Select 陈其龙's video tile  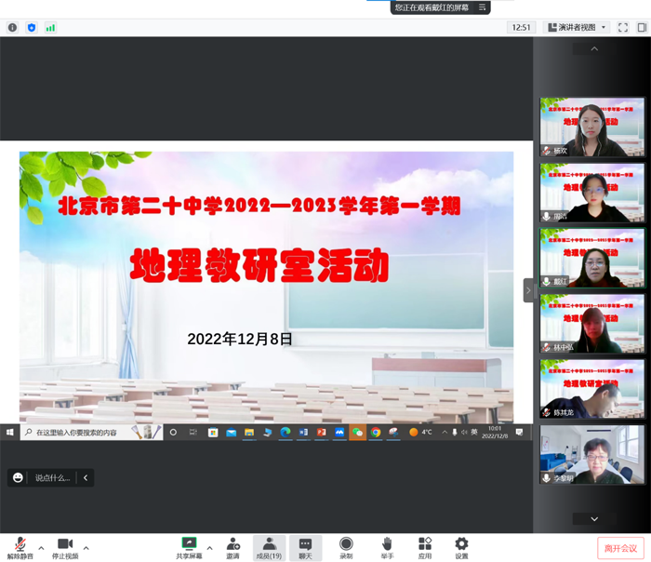tap(592, 389)
